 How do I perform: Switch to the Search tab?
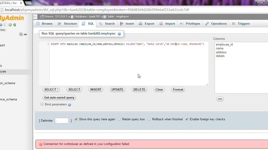click(107, 24)
